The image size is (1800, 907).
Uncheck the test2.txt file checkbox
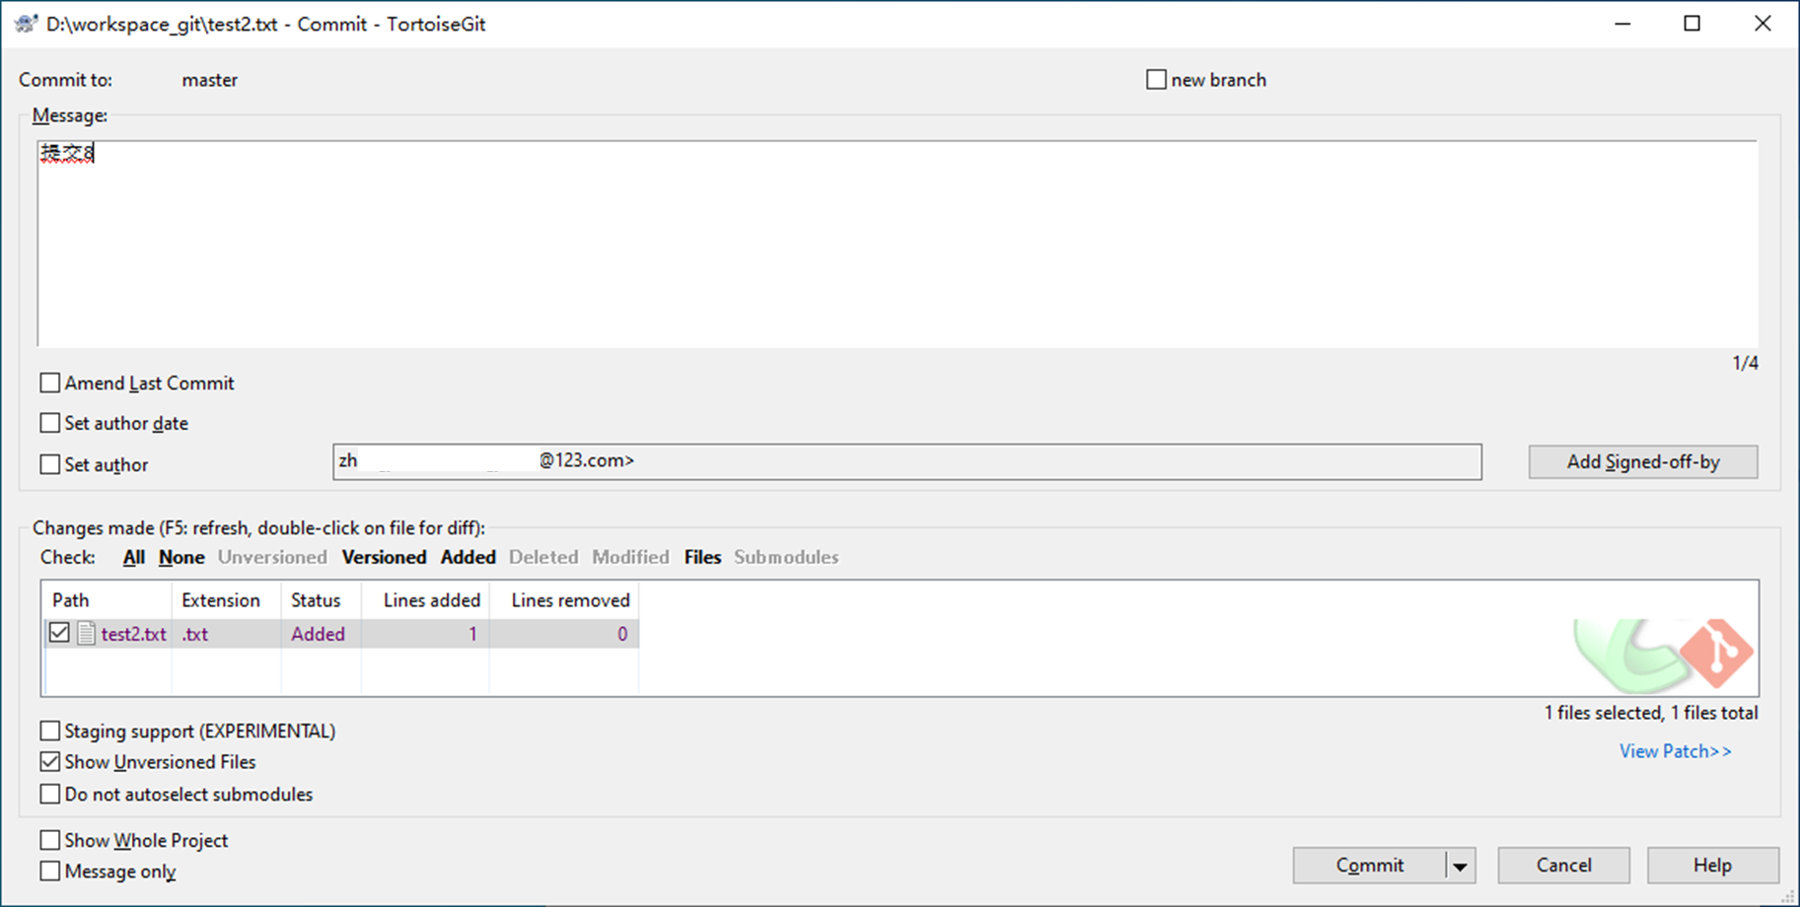(59, 633)
